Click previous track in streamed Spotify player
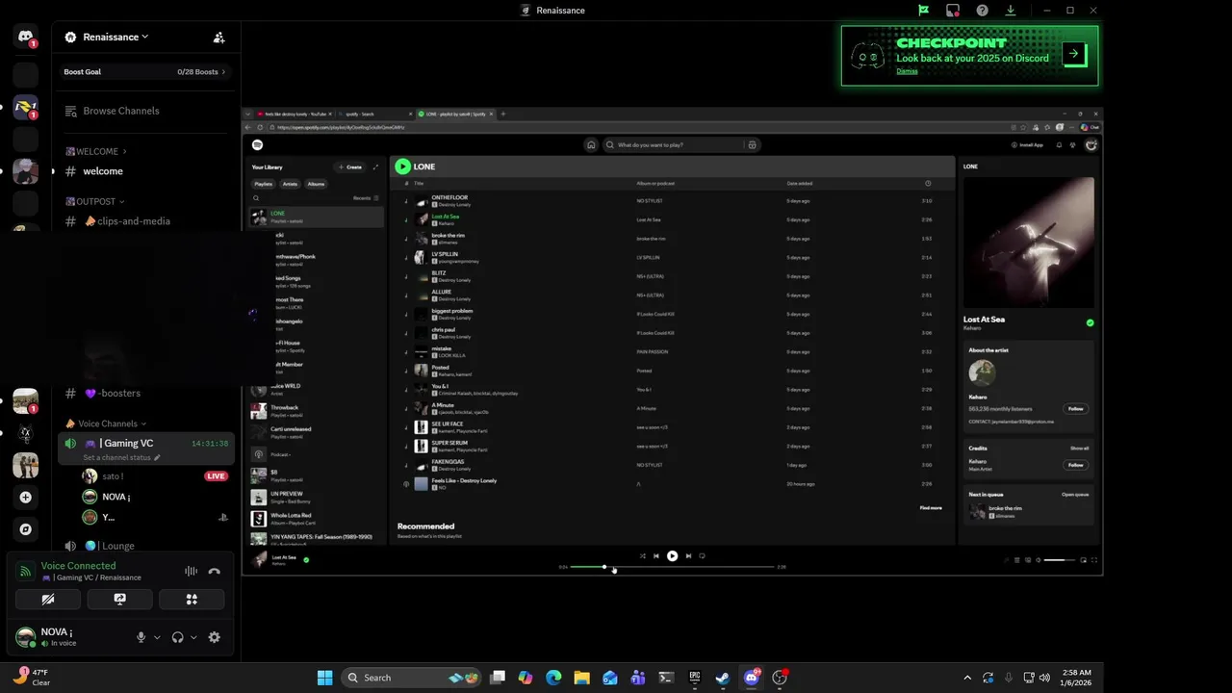The image size is (1232, 693). coord(656,555)
